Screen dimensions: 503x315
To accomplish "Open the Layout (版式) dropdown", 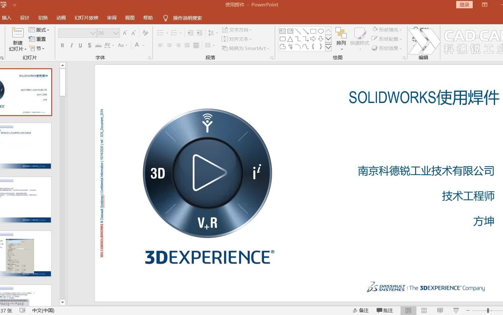I will (x=39, y=30).
